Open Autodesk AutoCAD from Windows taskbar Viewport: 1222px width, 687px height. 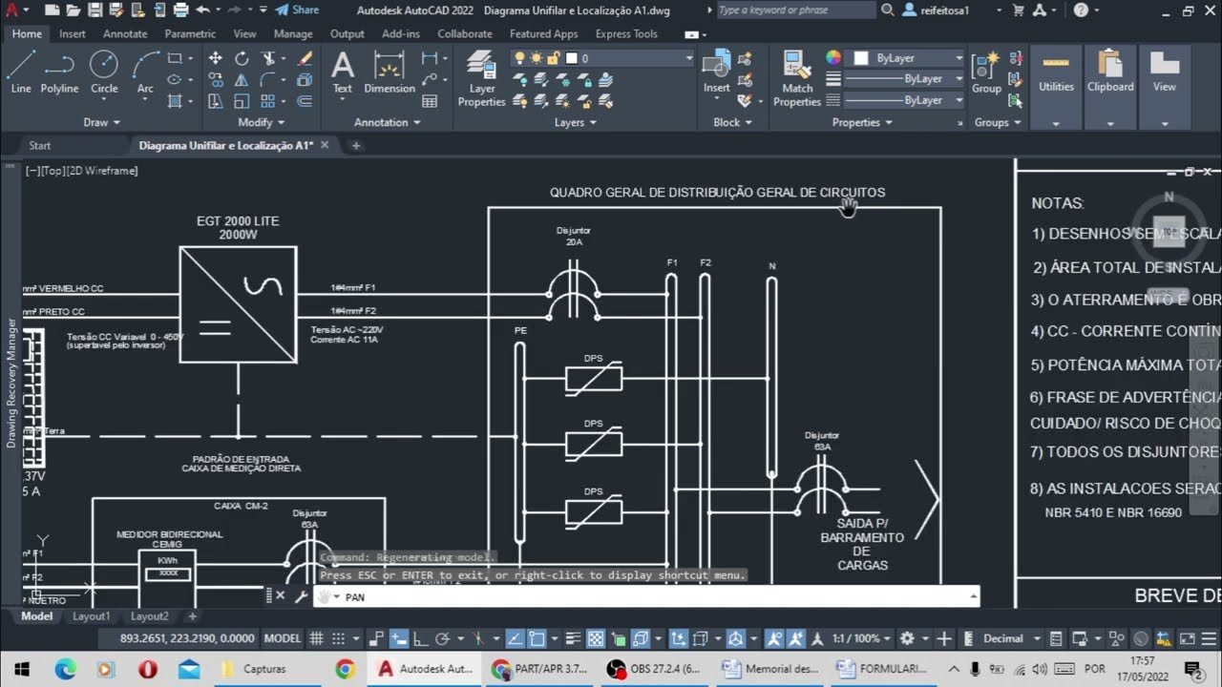[x=425, y=669]
